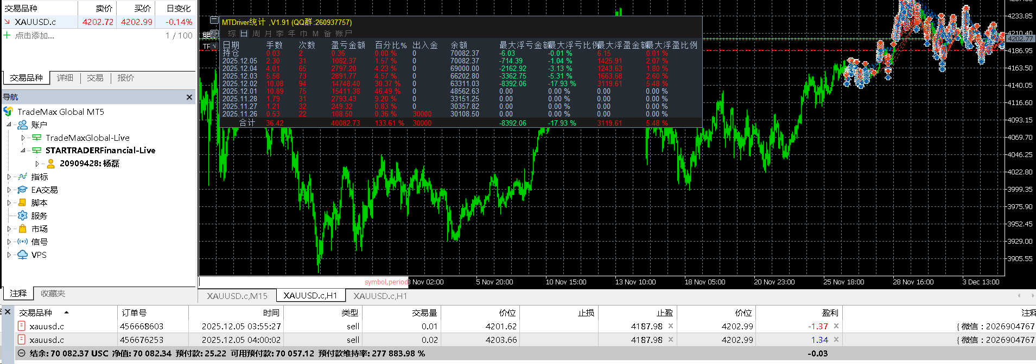
Task: Open the 报价 tab
Action: coord(125,78)
